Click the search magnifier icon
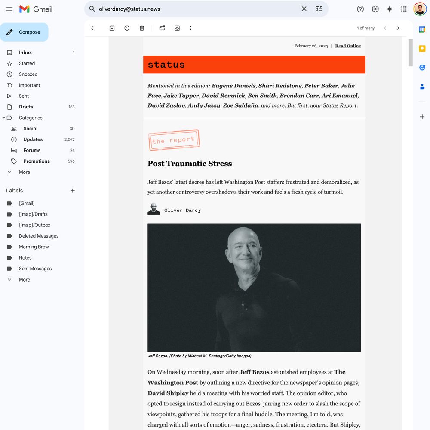This screenshot has height=430, width=430. pyautogui.click(x=92, y=9)
